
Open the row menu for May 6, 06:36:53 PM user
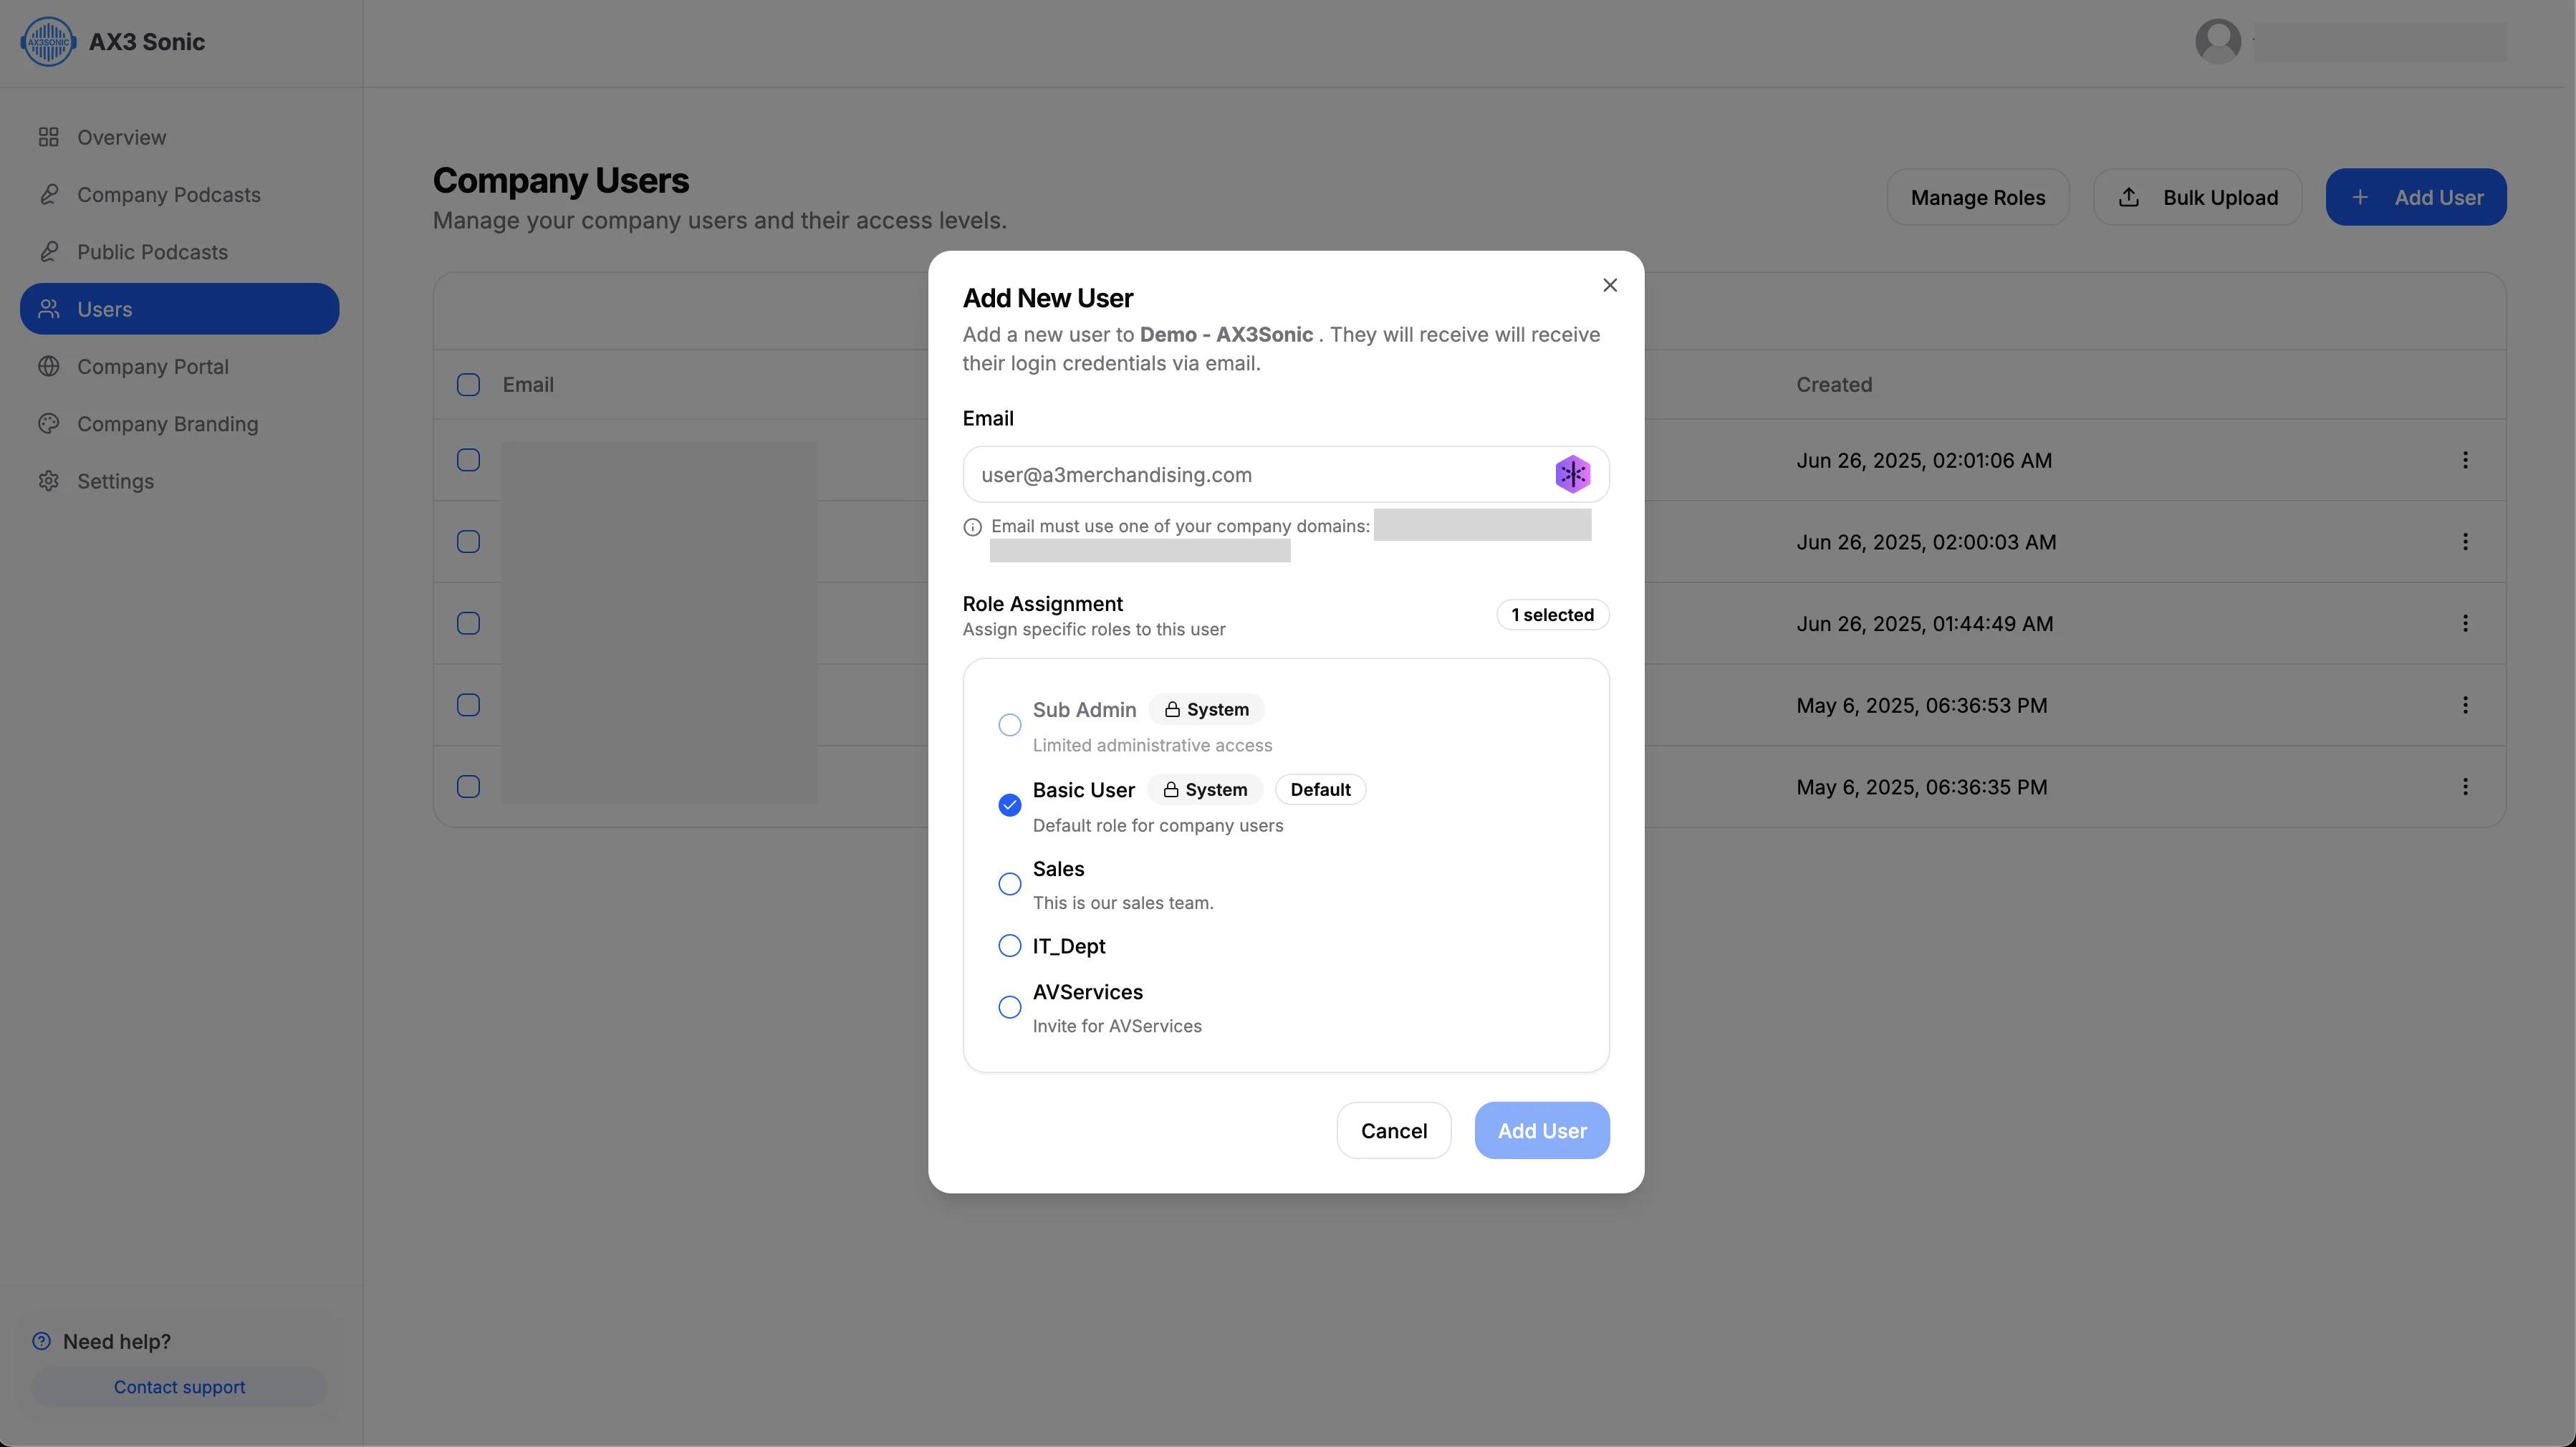point(2465,705)
